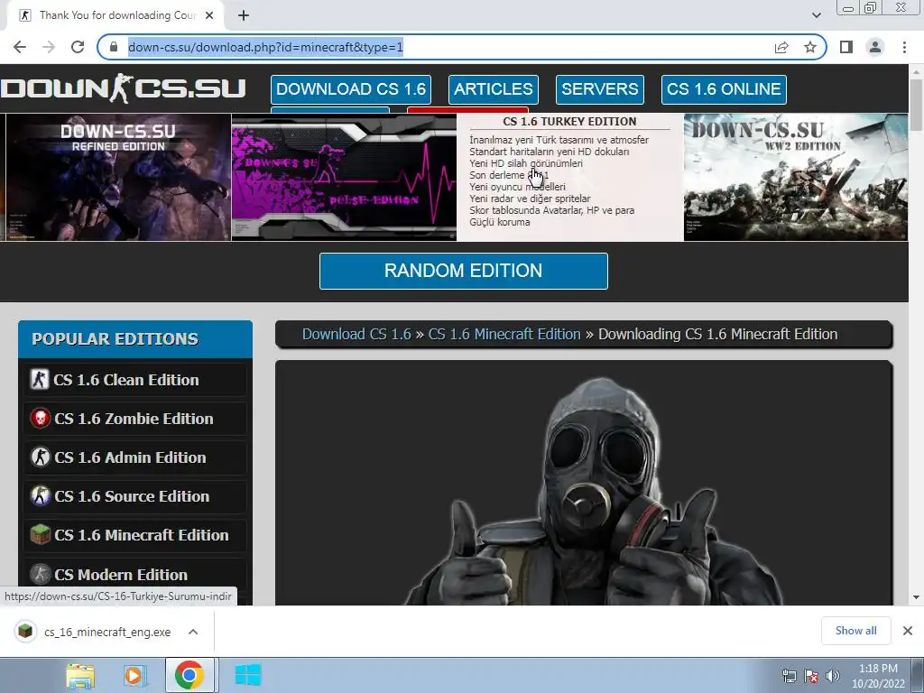Click the page vertical scrollbar thumb
Viewport: 924px width, 693px height.
click(916, 105)
